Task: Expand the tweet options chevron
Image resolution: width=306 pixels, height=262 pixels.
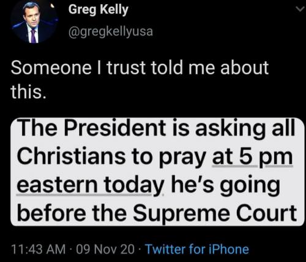Action: click(300, 9)
